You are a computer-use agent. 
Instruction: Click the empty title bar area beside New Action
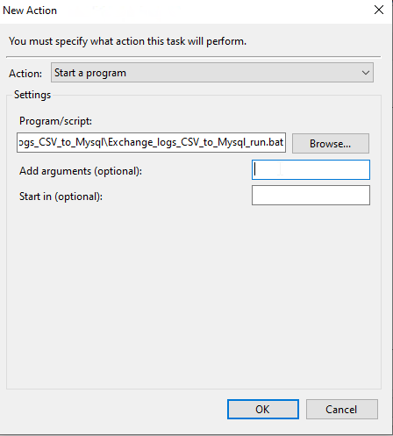(213, 11)
